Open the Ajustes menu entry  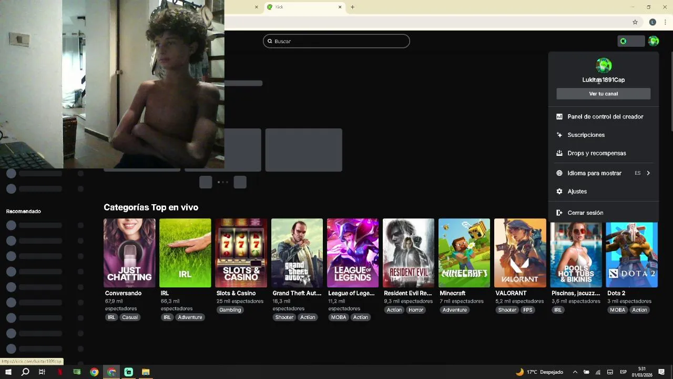604,192
